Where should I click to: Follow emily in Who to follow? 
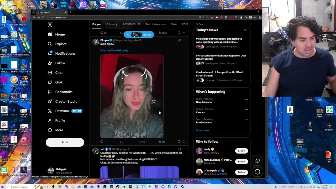[x=241, y=151]
